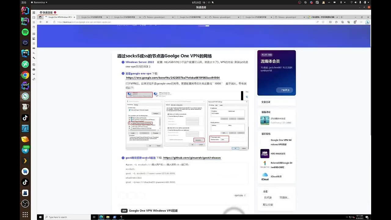Image resolution: width=391 pixels, height=220 pixels.
Task: Open Telegram with 9999 badge in dock
Action: (x=25, y=150)
